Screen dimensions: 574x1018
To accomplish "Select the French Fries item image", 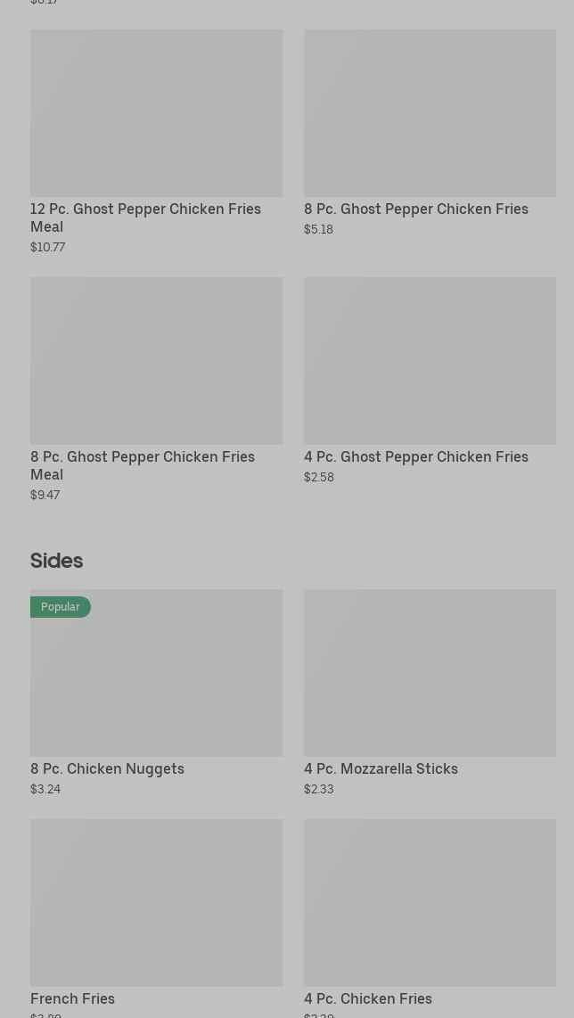I will pyautogui.click(x=156, y=902).
